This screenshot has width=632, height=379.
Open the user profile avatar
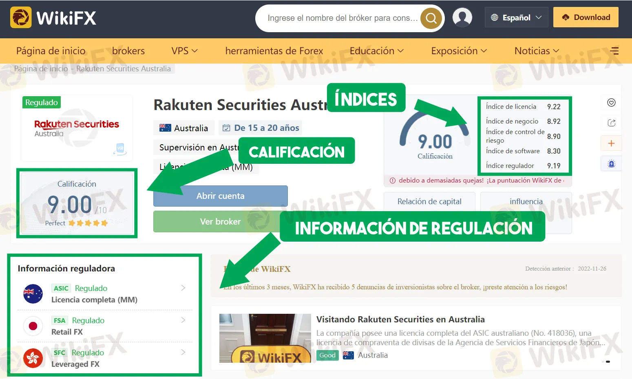462,18
